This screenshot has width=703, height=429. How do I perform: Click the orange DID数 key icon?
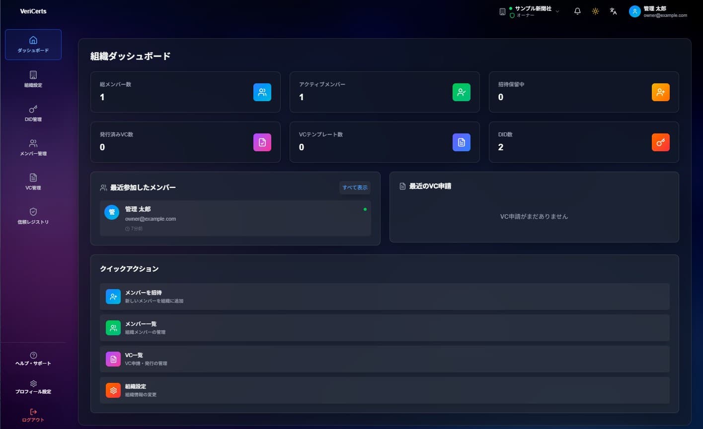pyautogui.click(x=660, y=142)
